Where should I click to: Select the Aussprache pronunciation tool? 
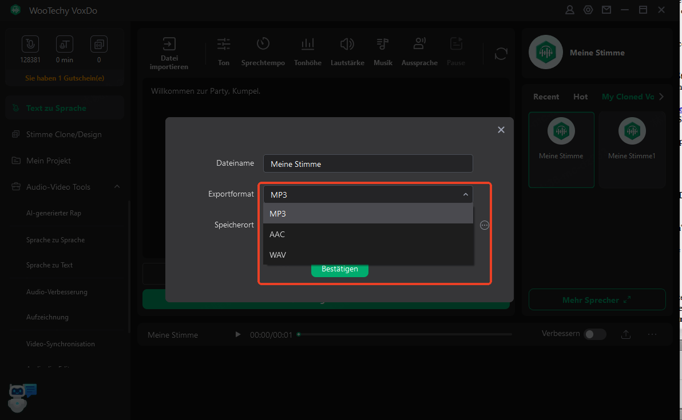coord(419,45)
